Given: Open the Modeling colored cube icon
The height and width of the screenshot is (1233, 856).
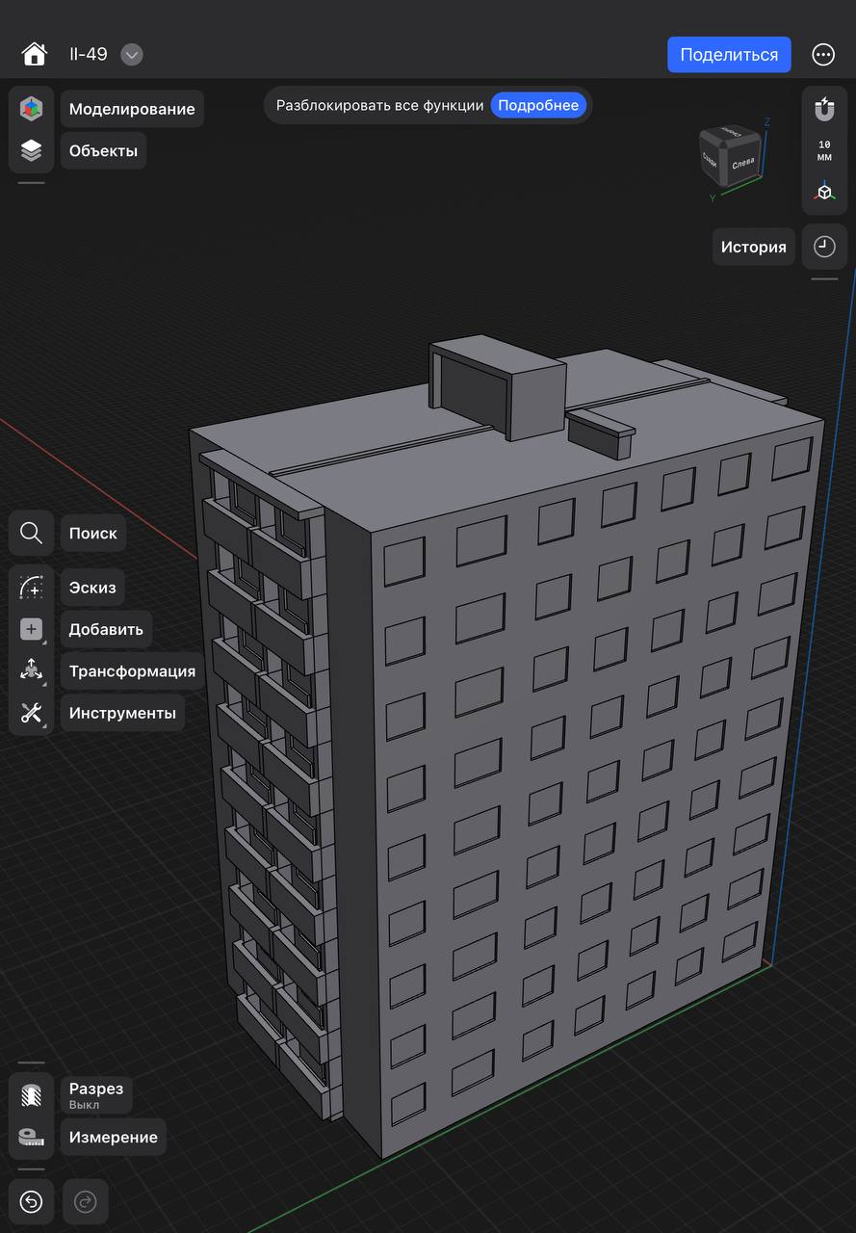Looking at the screenshot, I should click(x=31, y=109).
